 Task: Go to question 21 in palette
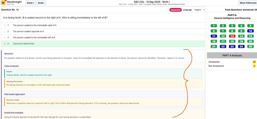click(214, 47)
